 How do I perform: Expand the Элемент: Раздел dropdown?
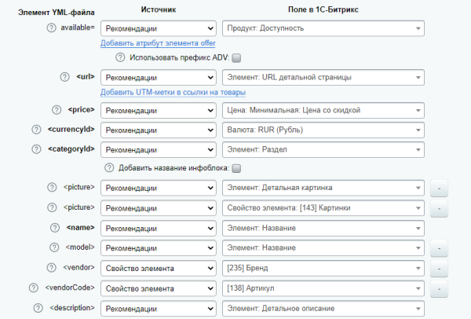pos(323,150)
